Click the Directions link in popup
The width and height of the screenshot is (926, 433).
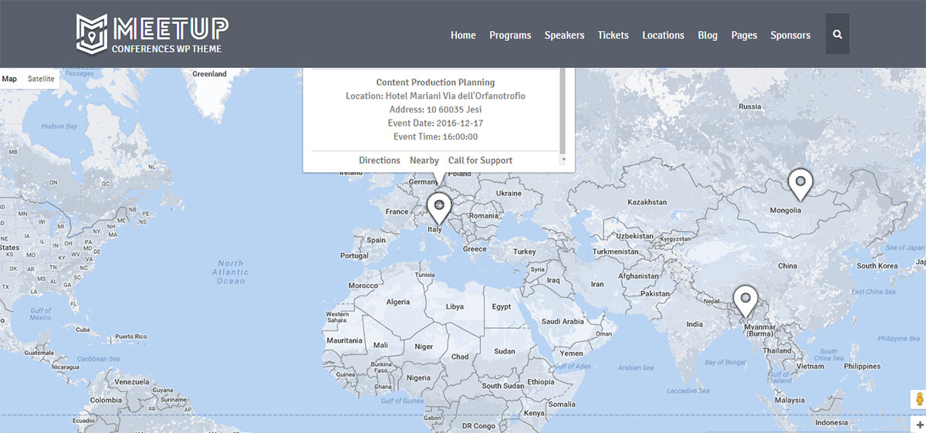pos(380,161)
